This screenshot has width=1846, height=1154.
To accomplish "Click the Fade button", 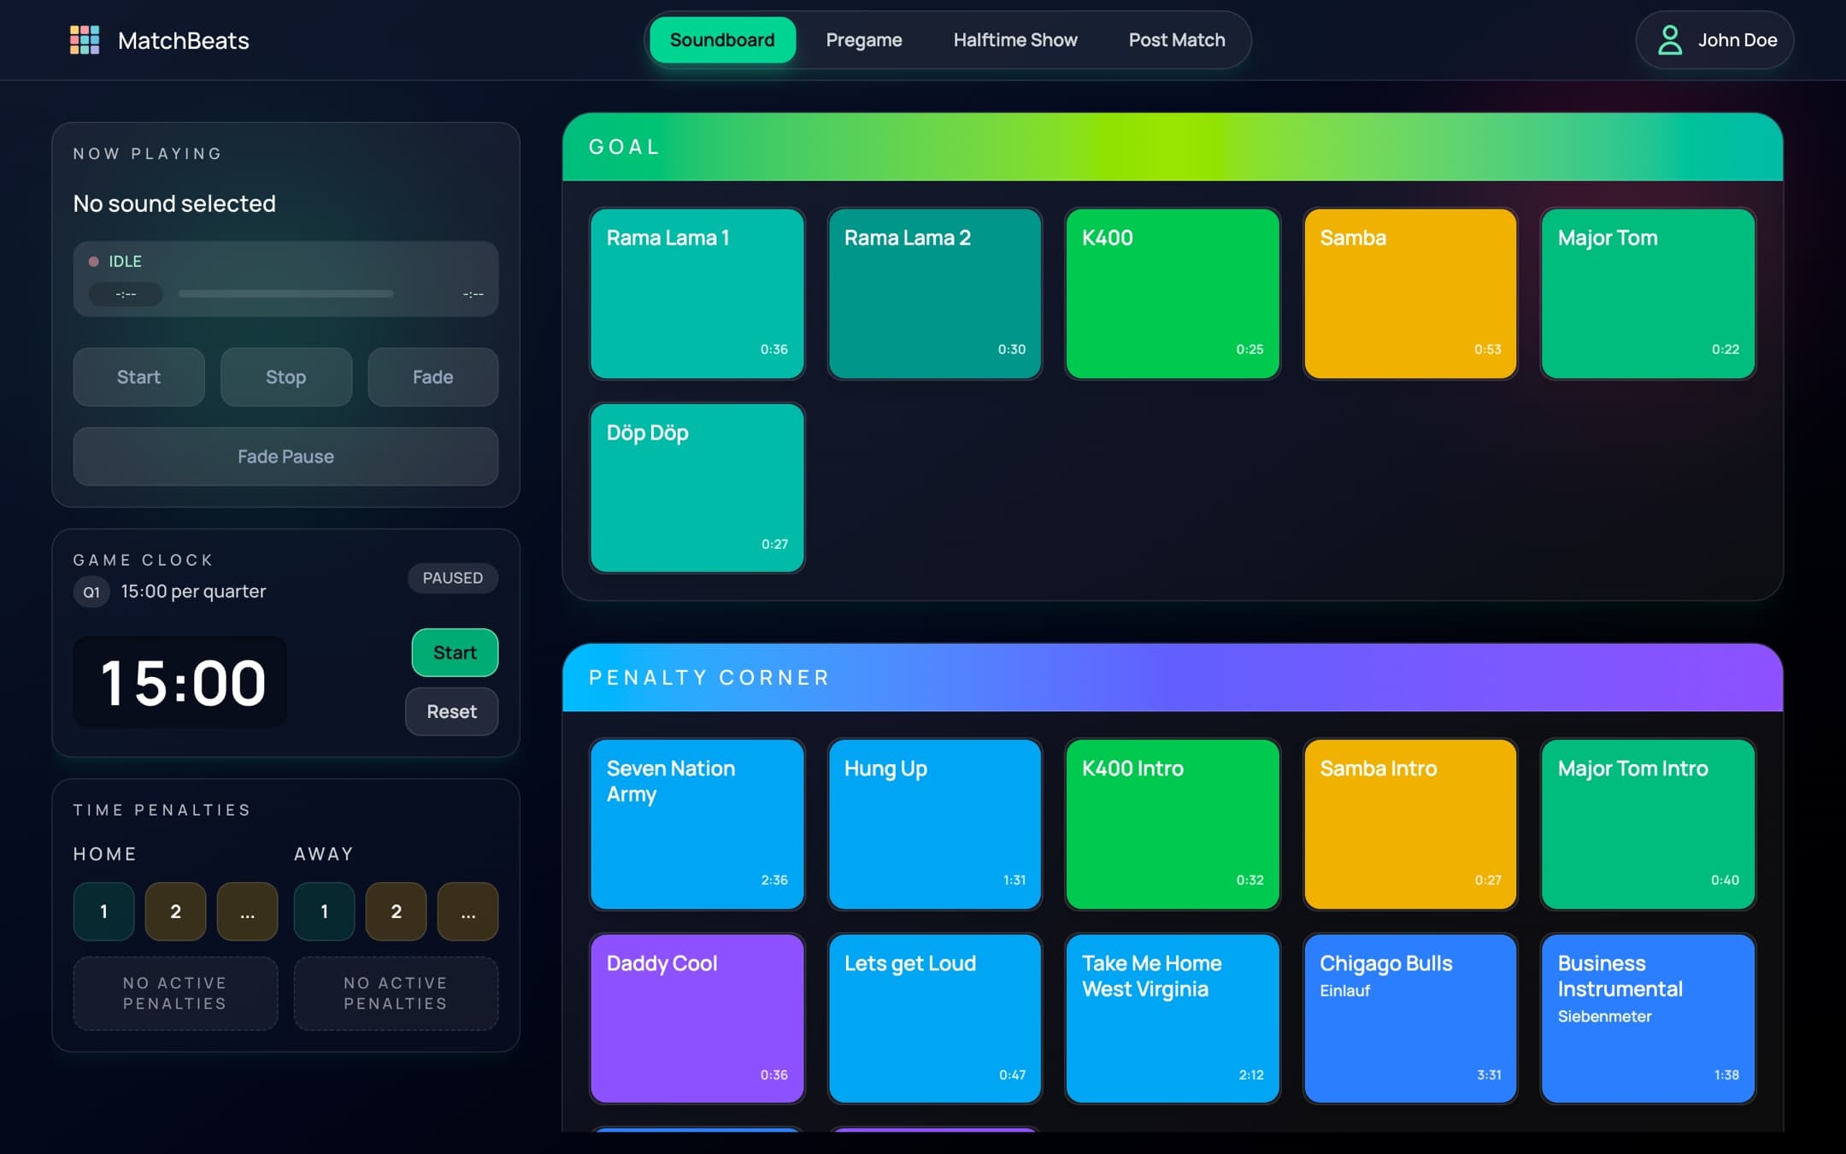I will pyautogui.click(x=432, y=377).
